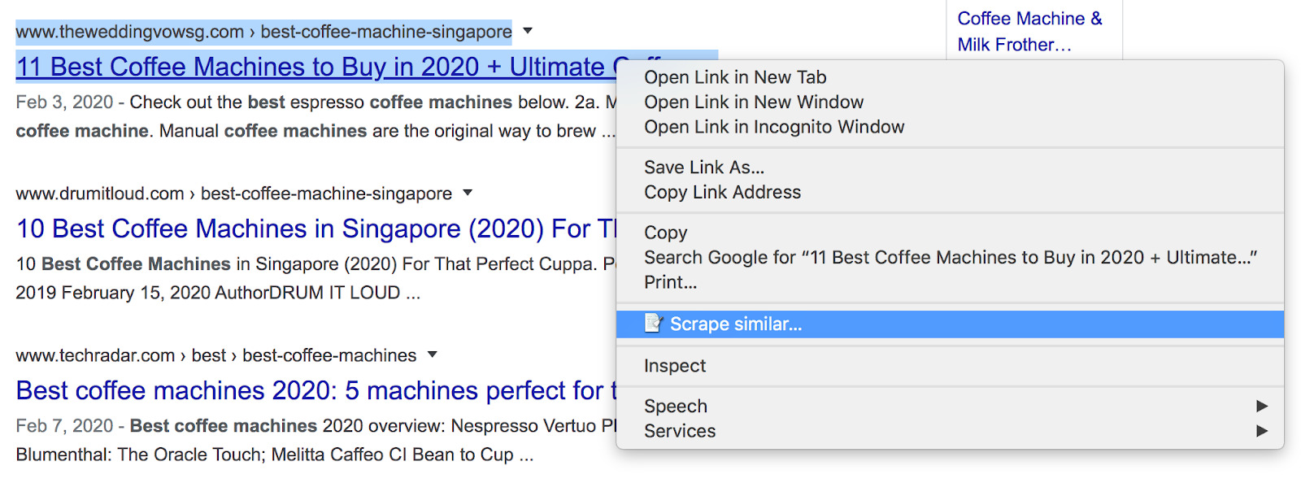Choose 'Inspect' to open developer tools
1301x483 pixels.
[674, 365]
